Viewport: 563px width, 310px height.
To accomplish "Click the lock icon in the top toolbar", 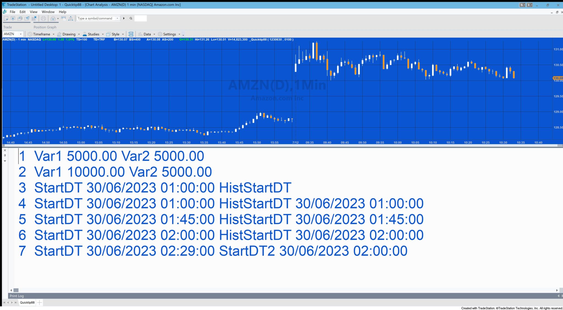I will pyautogui.click(x=53, y=18).
